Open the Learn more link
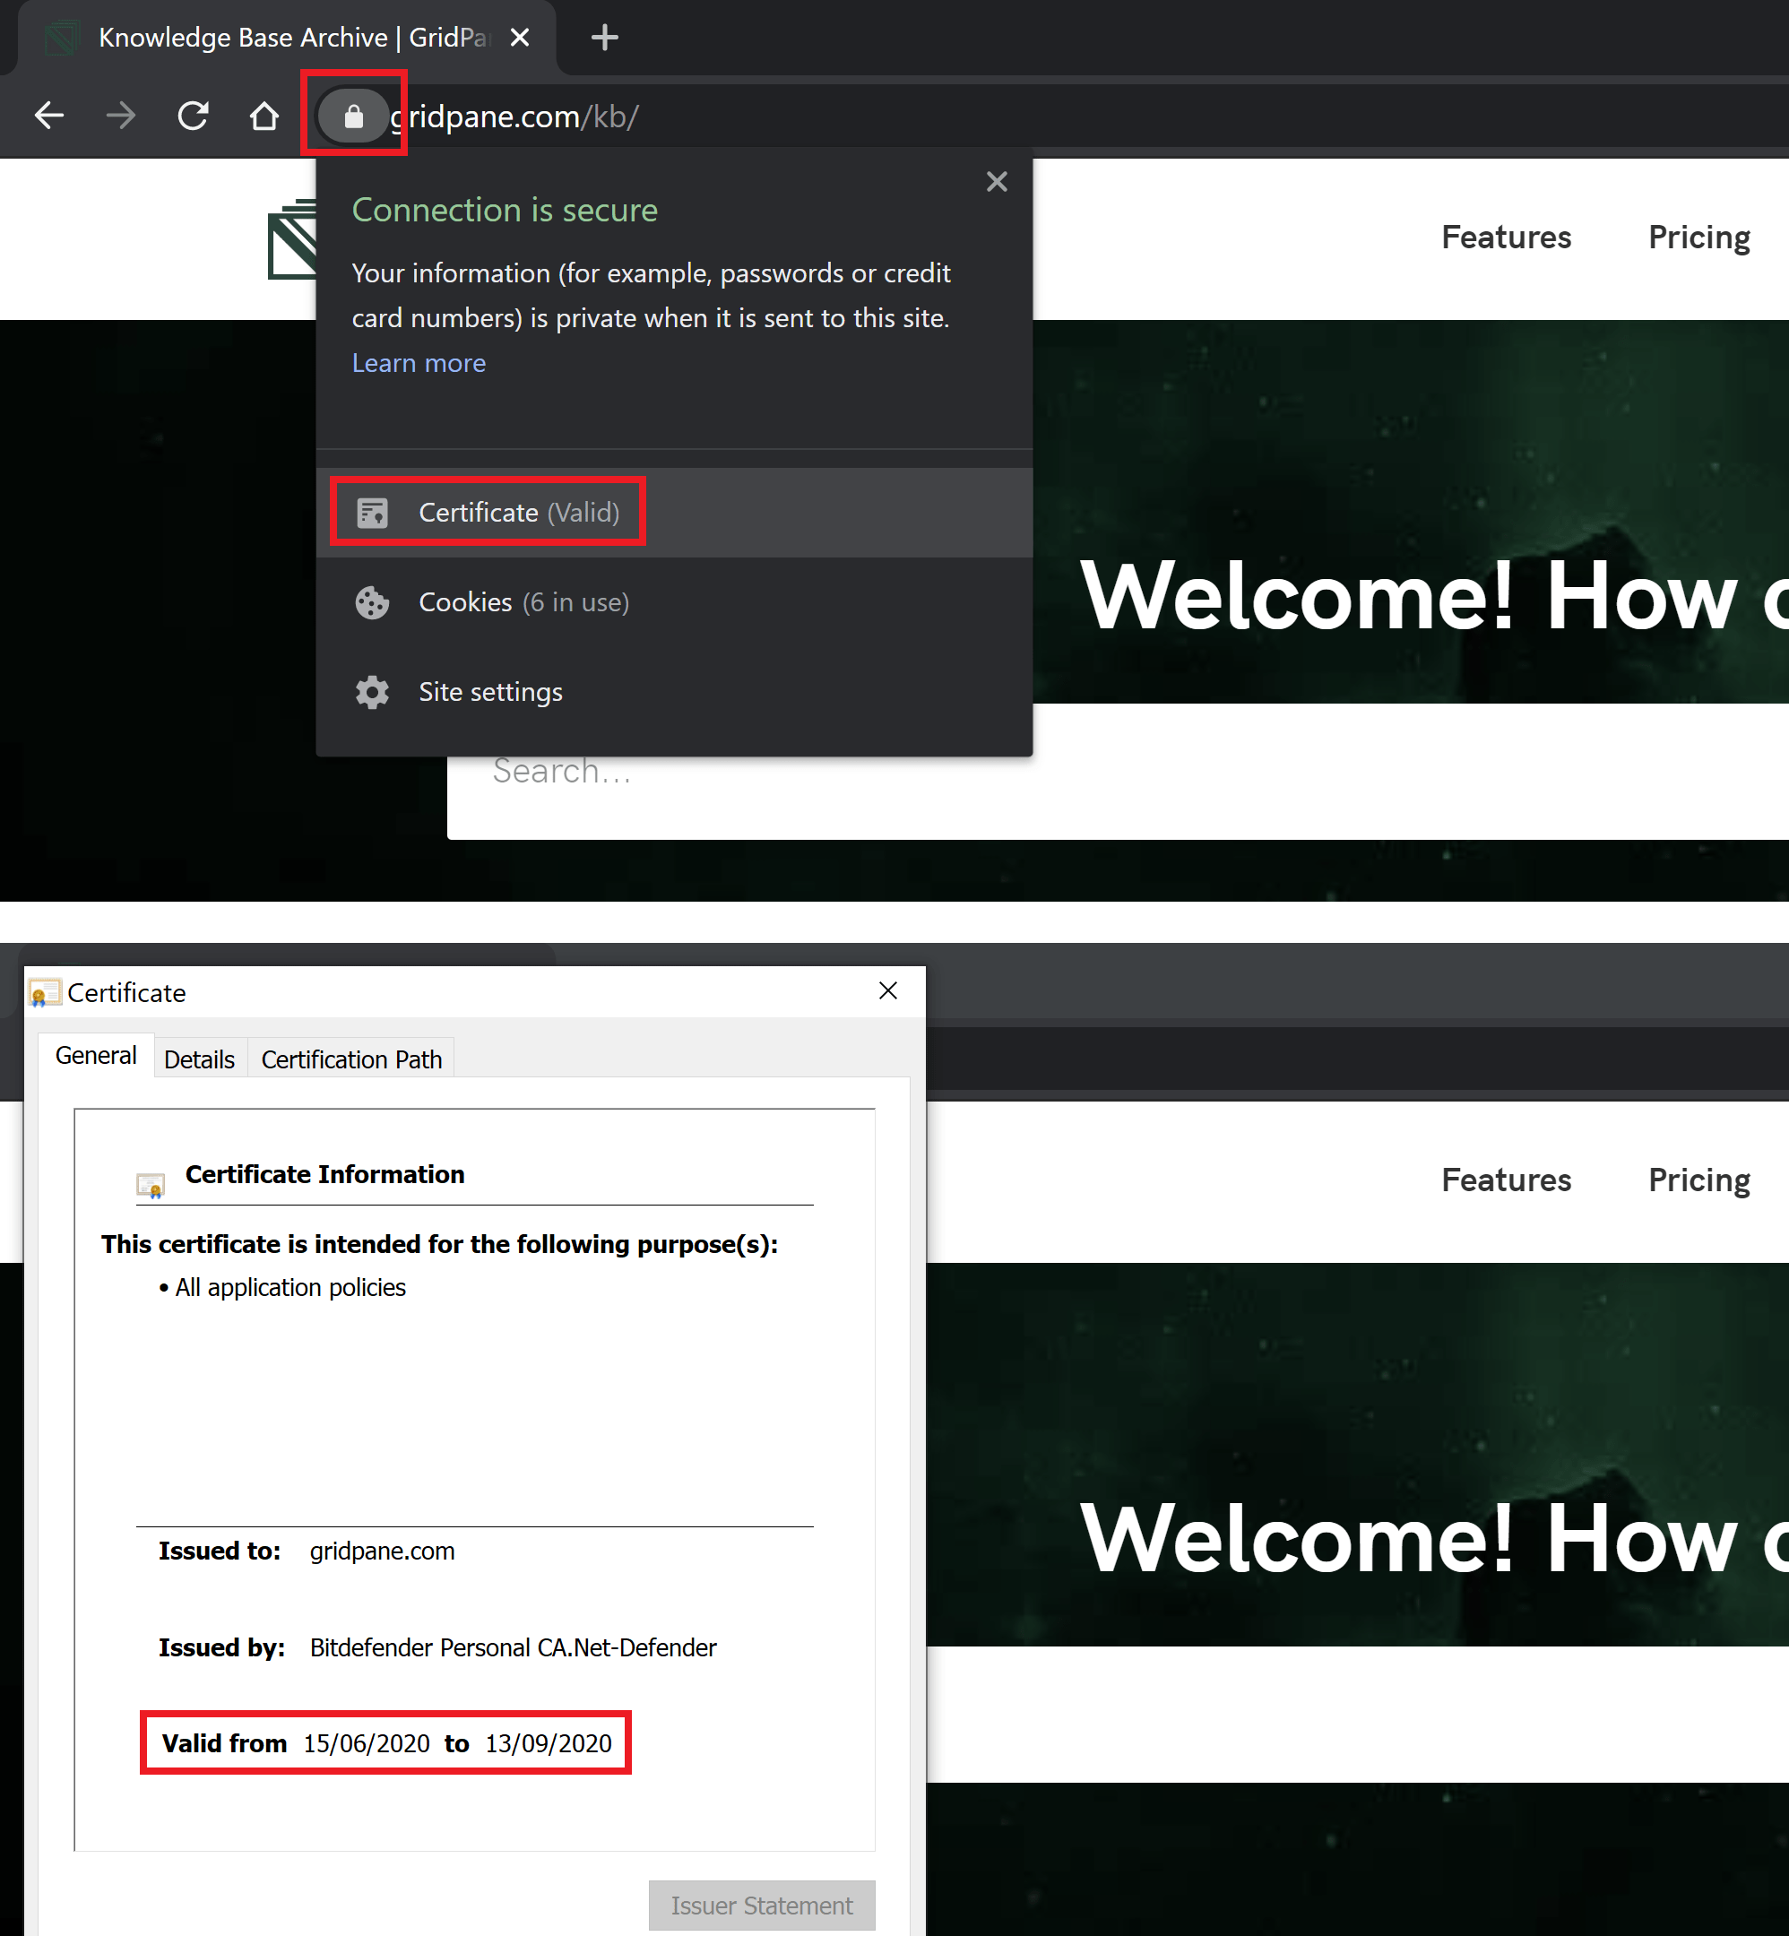Viewport: 1789px width, 1936px height. point(419,363)
